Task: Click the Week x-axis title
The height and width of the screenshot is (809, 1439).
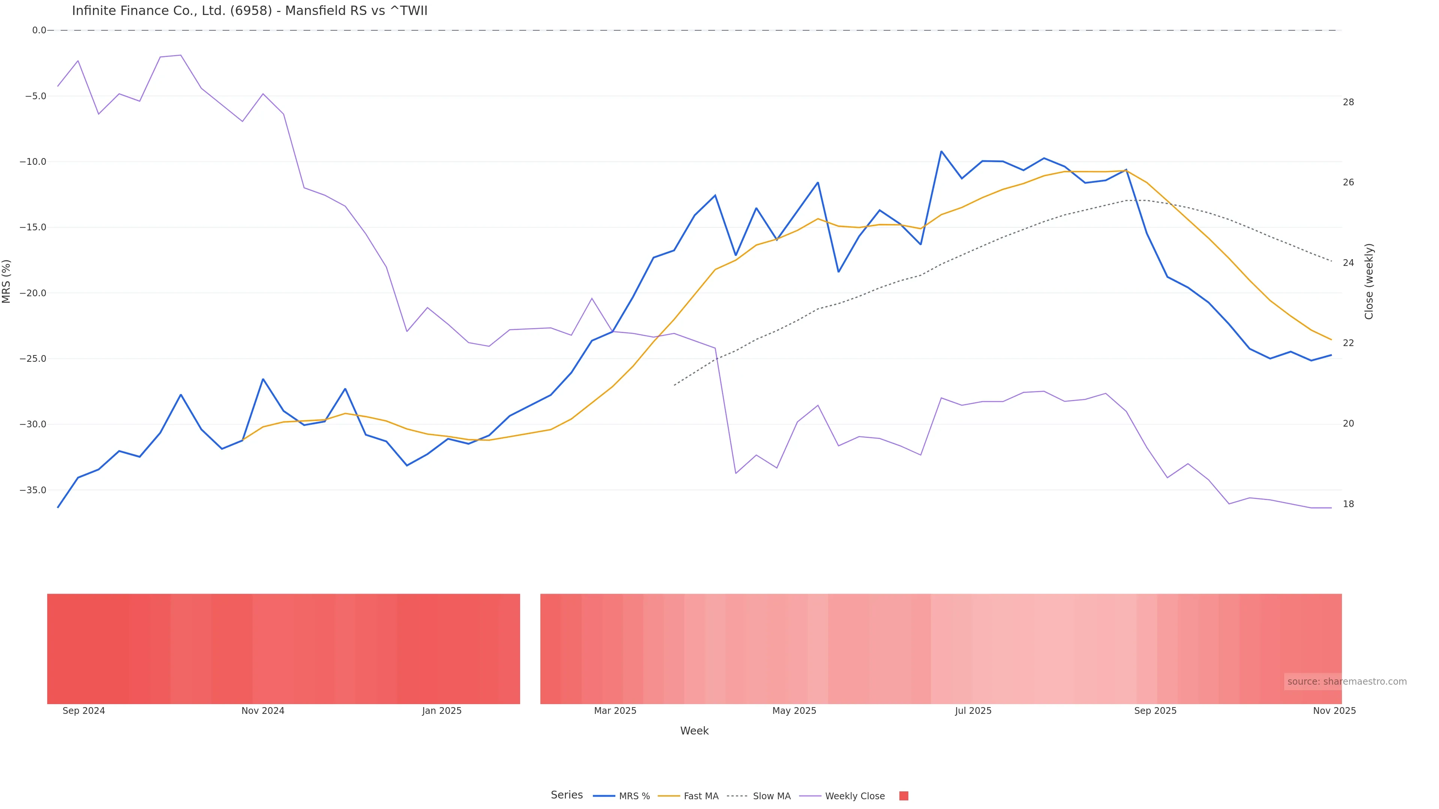Action: point(694,731)
